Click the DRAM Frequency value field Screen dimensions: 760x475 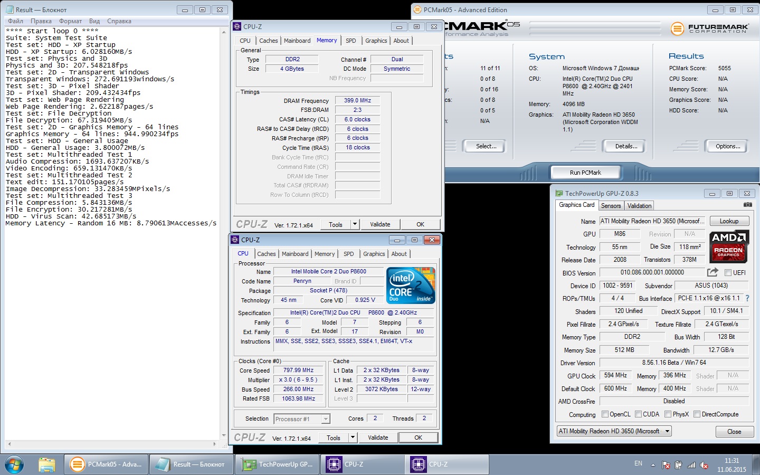357,100
